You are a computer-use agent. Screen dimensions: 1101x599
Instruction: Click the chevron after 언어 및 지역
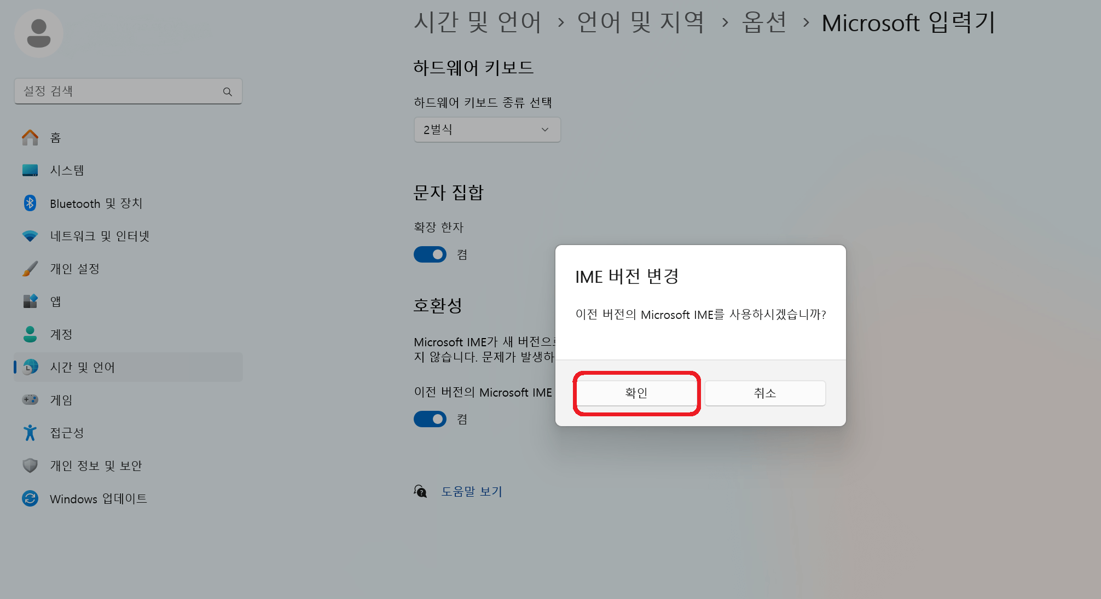[726, 23]
